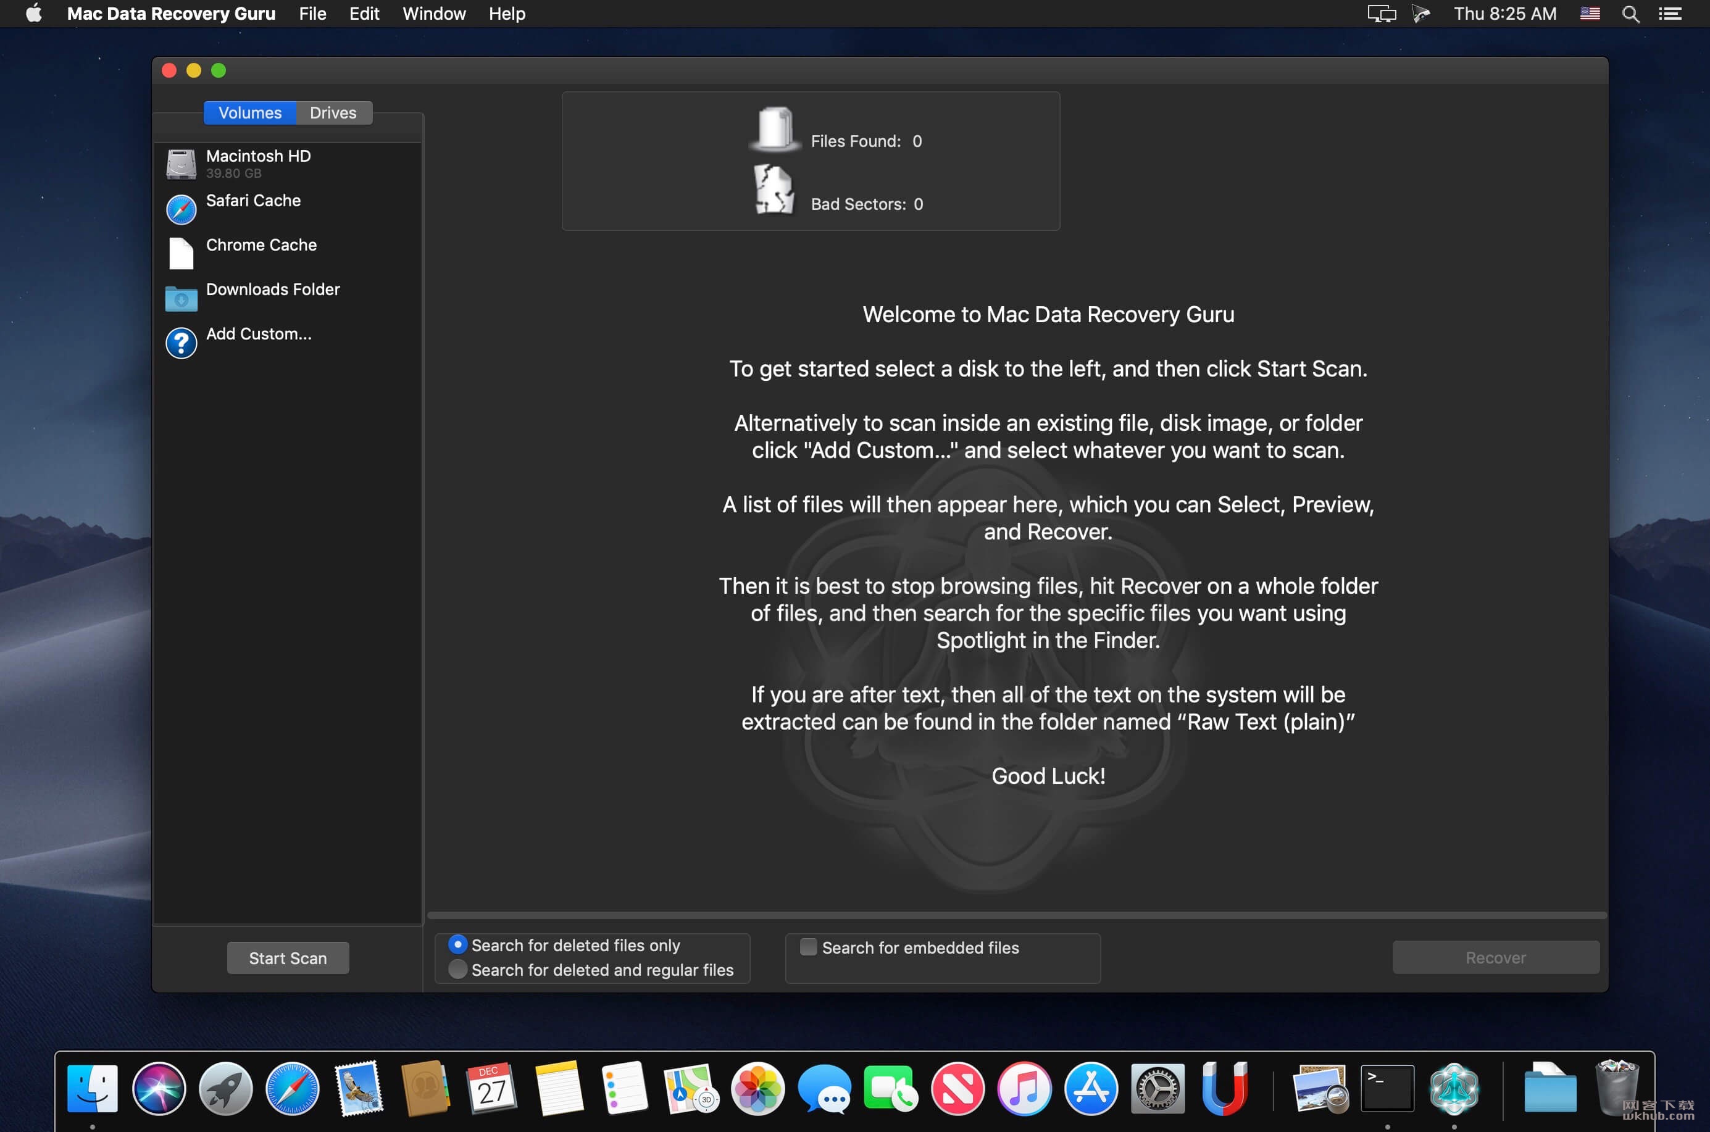Screen dimensions: 1710x1132
Task: Click the clock showing Thu 8:25 AM
Action: pos(1505,14)
